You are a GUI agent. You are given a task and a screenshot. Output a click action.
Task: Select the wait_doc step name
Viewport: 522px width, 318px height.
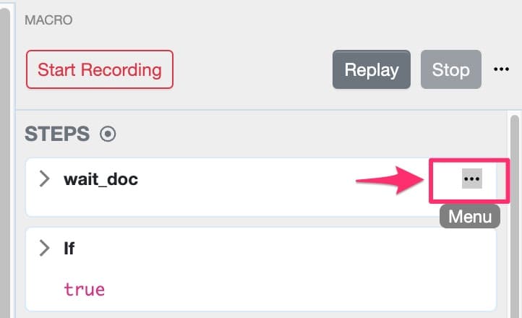100,179
